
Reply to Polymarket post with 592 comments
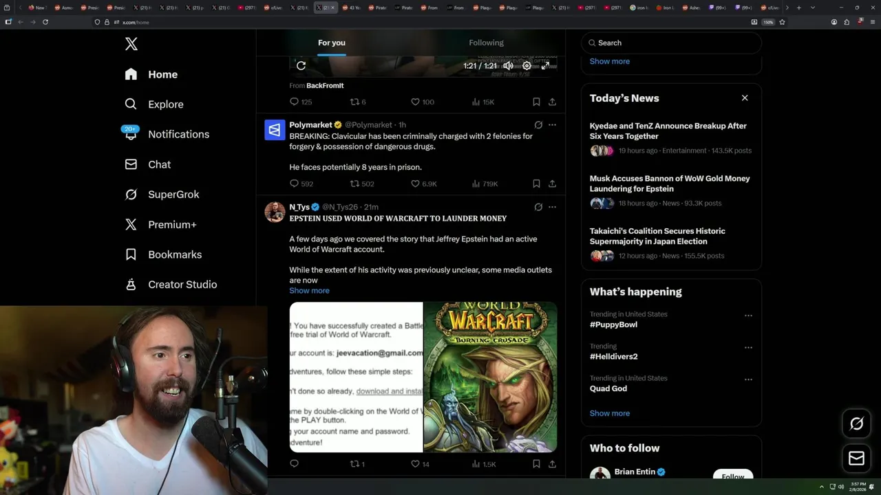(x=301, y=184)
